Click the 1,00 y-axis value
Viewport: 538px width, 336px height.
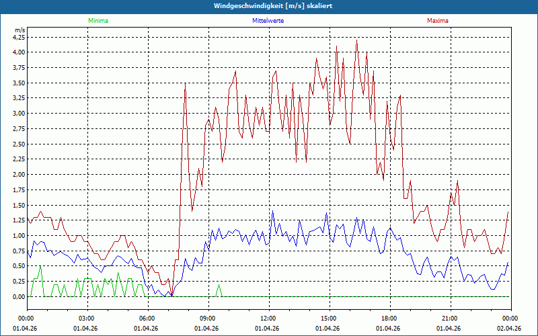pyautogui.click(x=20, y=236)
